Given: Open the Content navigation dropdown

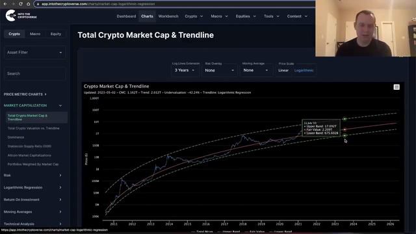Looking at the screenshot, I should (297, 16).
